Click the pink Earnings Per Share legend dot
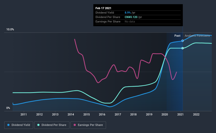The image size is (216, 133). (x=75, y=125)
